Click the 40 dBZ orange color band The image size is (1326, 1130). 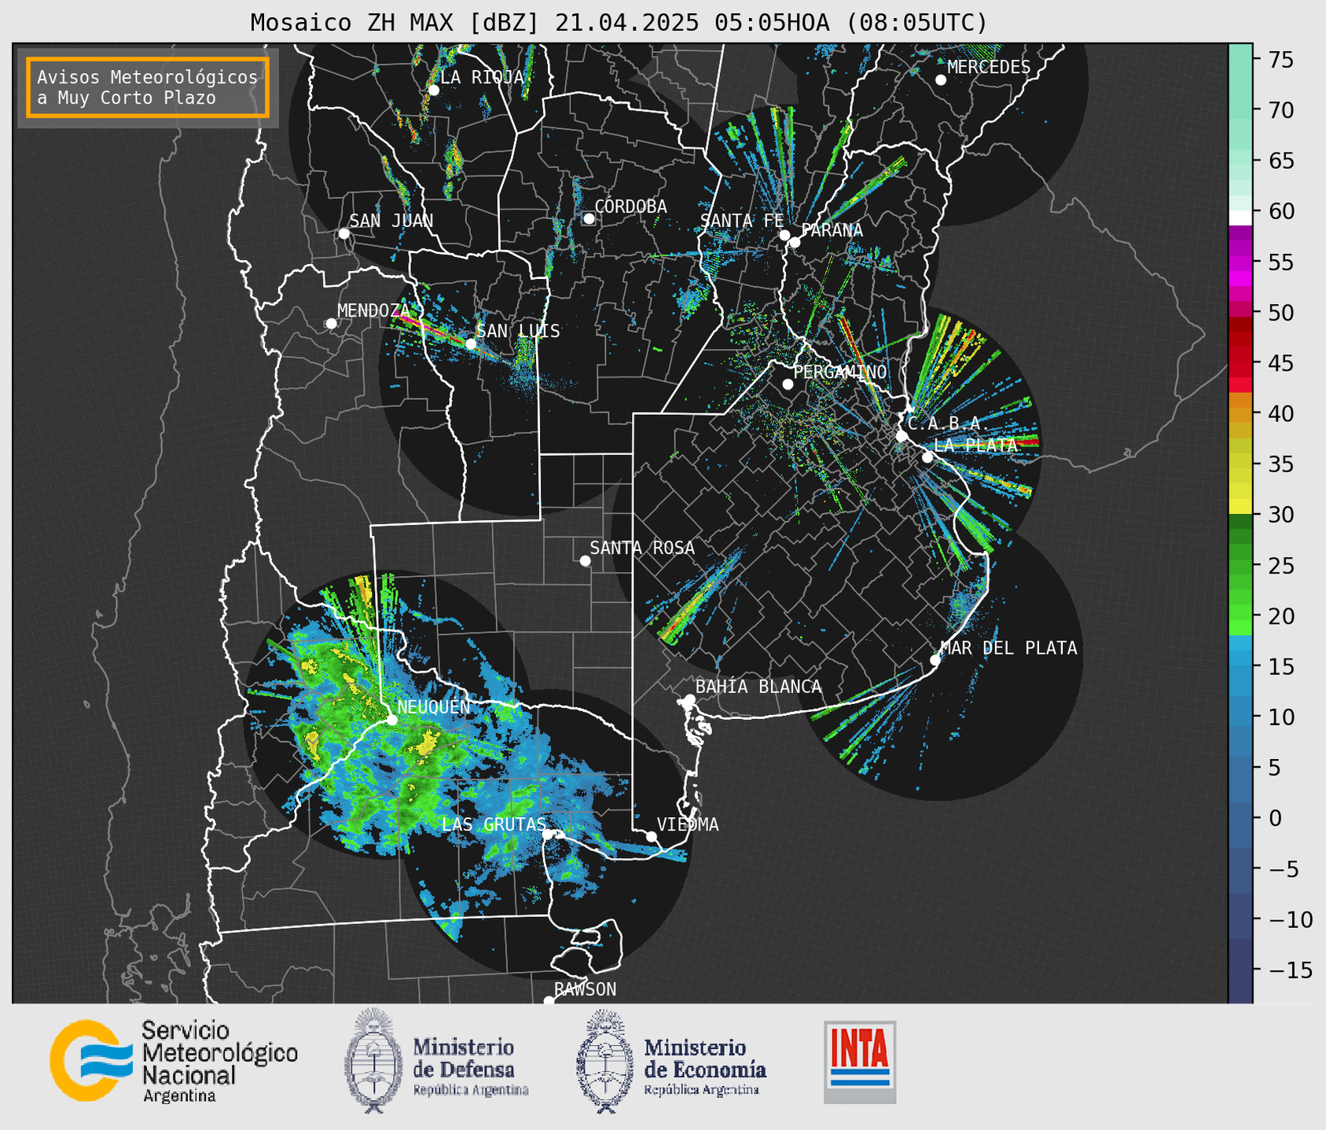[x=1240, y=414]
